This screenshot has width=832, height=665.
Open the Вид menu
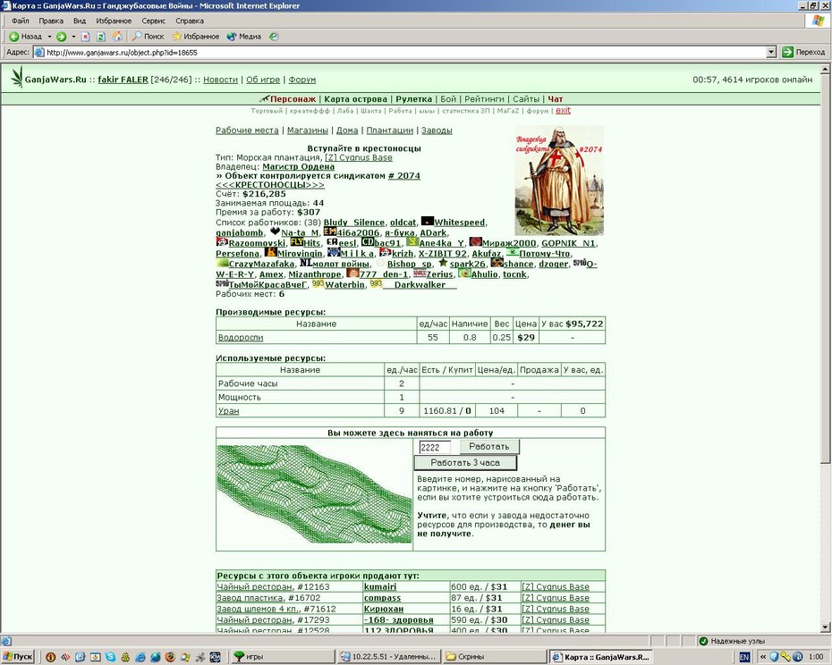[80, 21]
